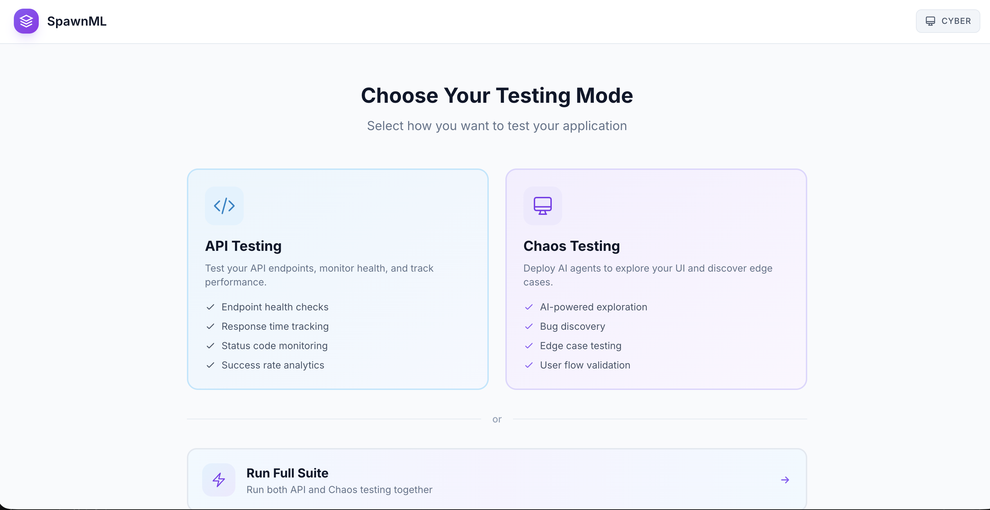Click the arrow icon on Run Full Suite card
This screenshot has height=510, width=990.
point(785,479)
